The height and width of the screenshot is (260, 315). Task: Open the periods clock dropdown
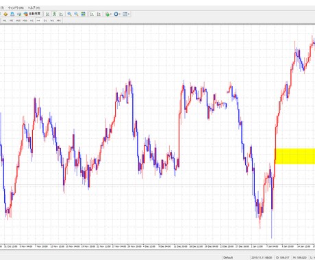point(117,14)
